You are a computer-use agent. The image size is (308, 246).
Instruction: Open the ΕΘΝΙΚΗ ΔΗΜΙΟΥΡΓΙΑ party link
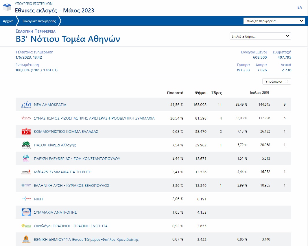[x=86, y=240]
